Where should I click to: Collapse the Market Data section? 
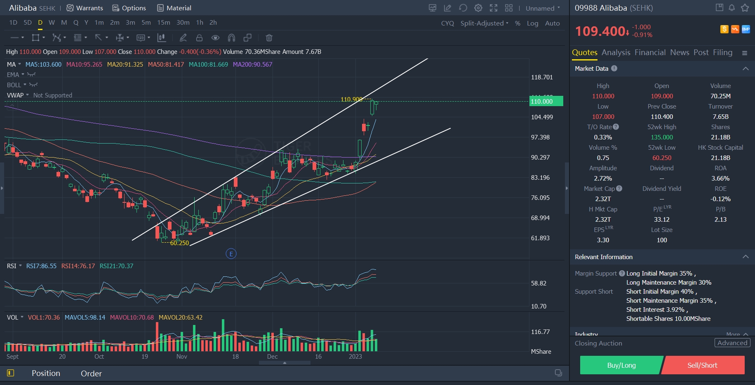[746, 69]
